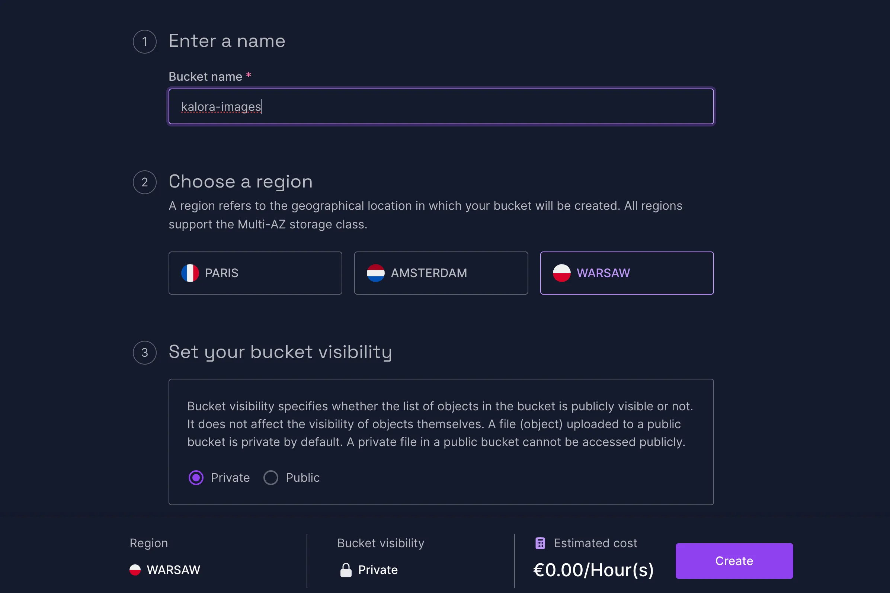The width and height of the screenshot is (890, 593).
Task: Toggle the Warsaw flag indicator in Region summary
Action: point(135,570)
